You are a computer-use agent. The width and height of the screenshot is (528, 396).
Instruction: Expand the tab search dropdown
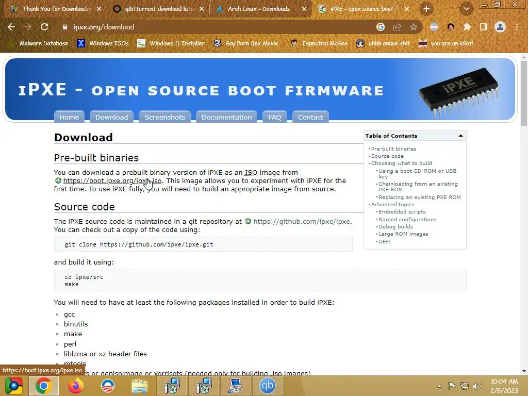pos(467,9)
